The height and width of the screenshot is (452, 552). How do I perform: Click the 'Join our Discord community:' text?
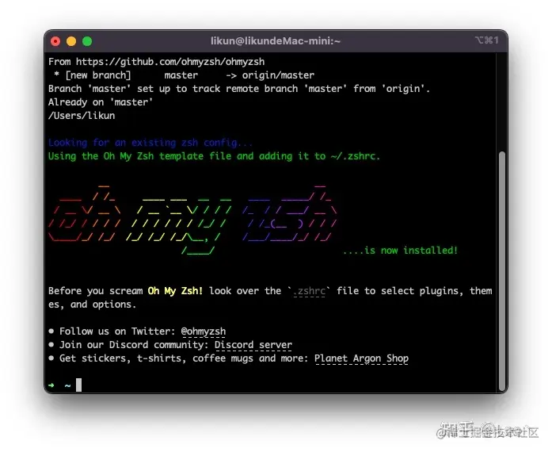134,345
